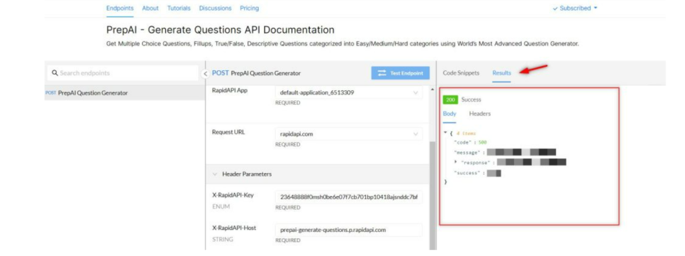Collapse the Header Parameters section
The height and width of the screenshot is (256, 685).
pyautogui.click(x=215, y=174)
